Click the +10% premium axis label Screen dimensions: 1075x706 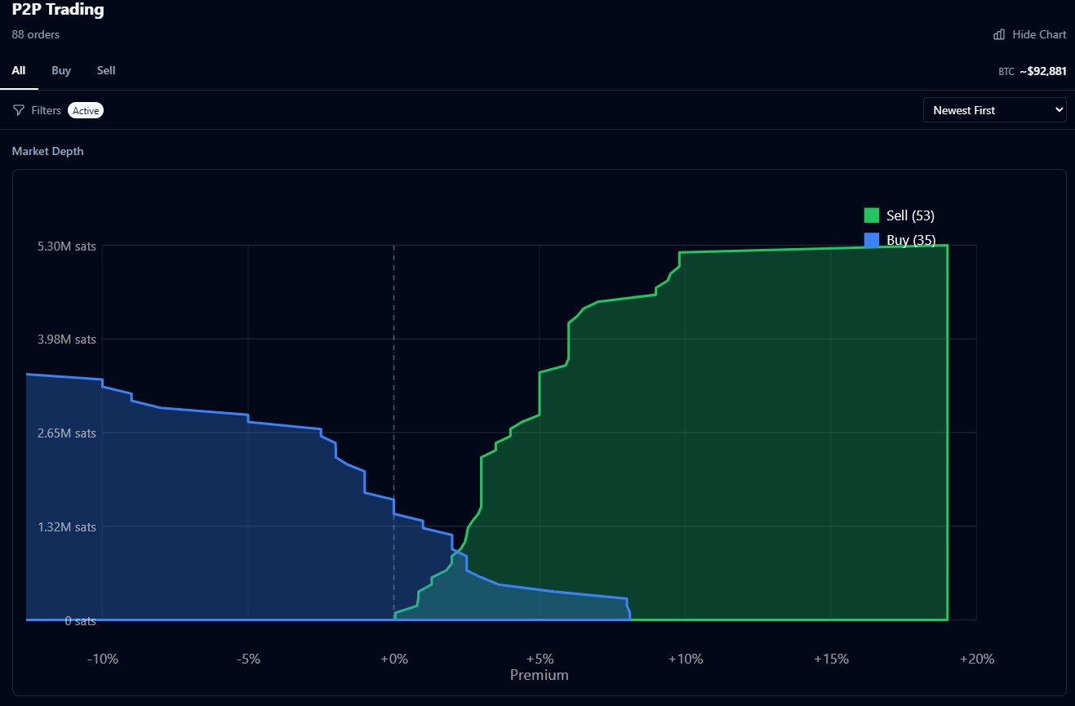tap(685, 659)
